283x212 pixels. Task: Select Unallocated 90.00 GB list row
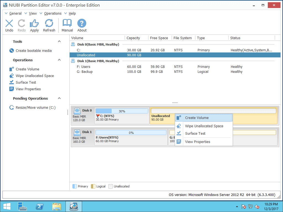tap(175, 55)
